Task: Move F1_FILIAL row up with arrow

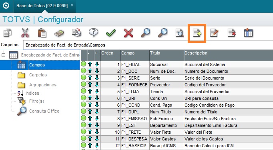Action: click(90, 64)
